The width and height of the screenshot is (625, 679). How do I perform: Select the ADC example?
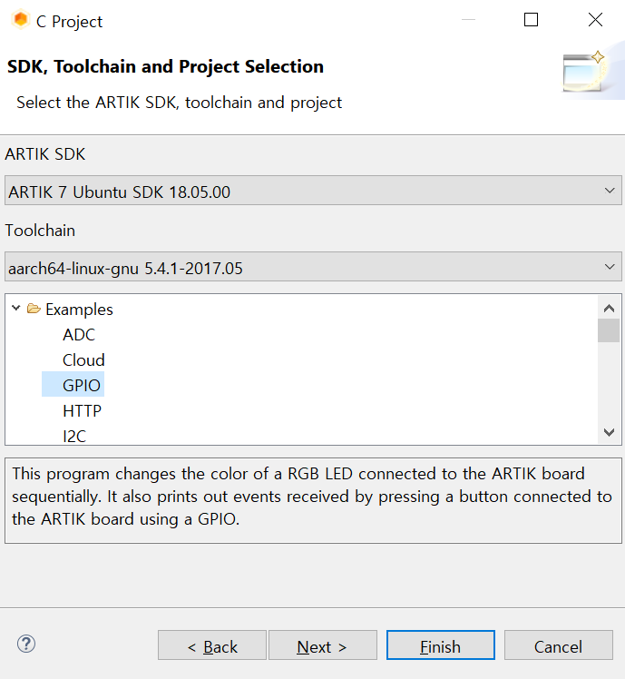[78, 335]
